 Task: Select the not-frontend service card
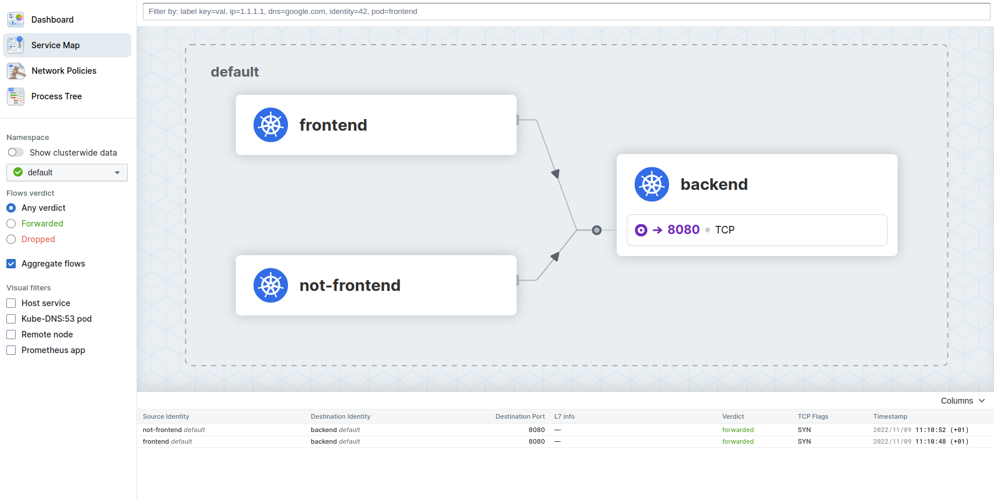[376, 285]
